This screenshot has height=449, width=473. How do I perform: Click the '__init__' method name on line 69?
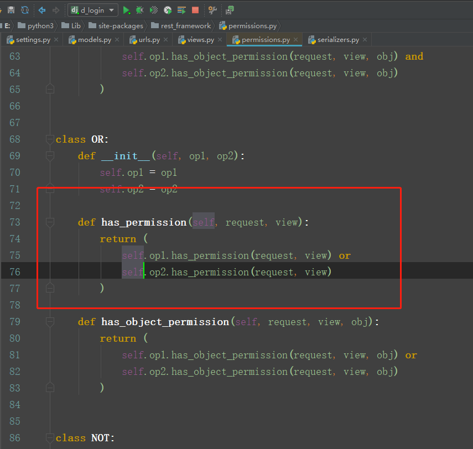tap(126, 156)
